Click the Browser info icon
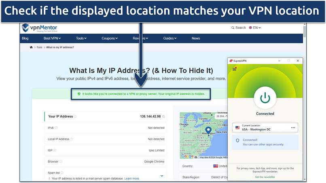This screenshot has width=326, height=183. (61, 162)
